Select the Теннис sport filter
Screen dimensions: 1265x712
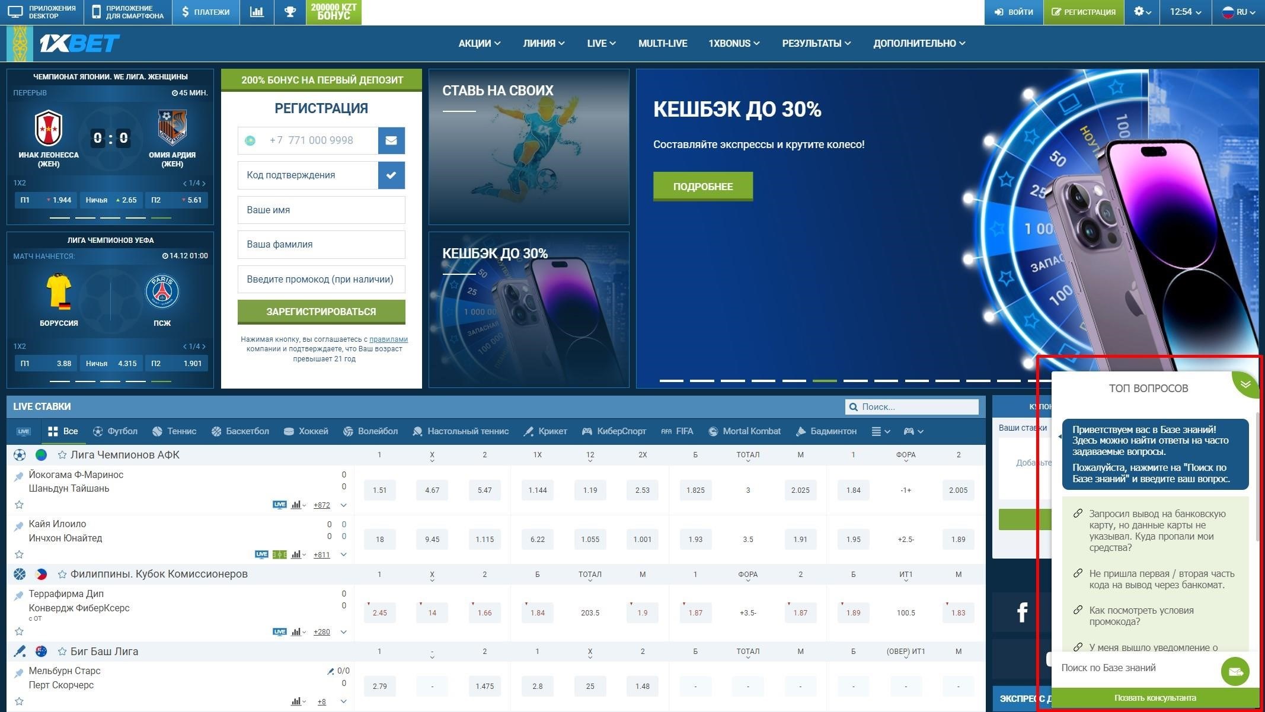(174, 431)
